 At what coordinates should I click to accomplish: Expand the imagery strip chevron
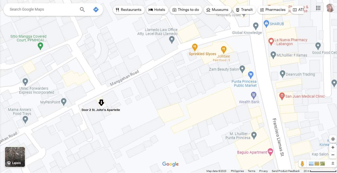pos(333,164)
